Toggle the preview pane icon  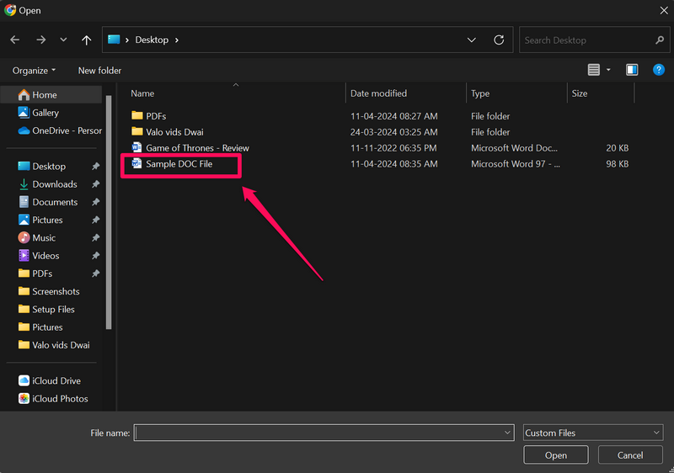click(632, 70)
